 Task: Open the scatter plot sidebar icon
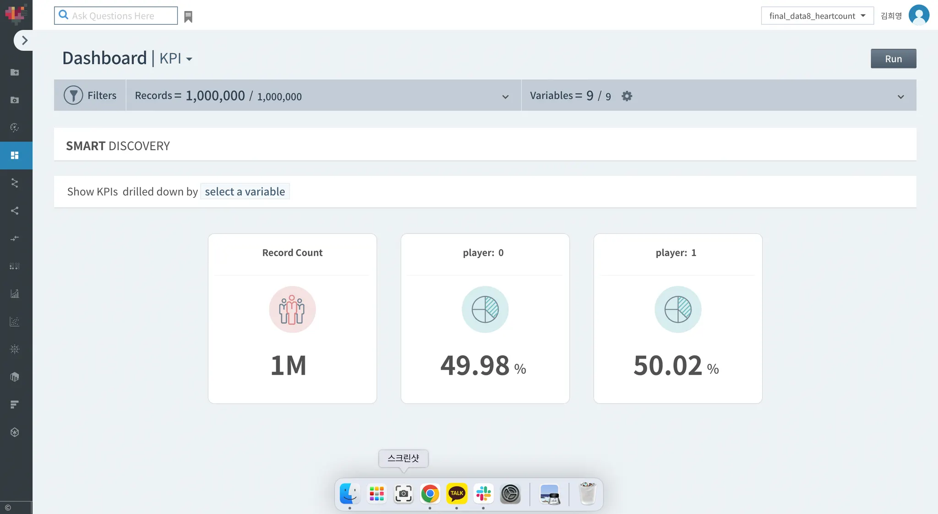point(15,322)
